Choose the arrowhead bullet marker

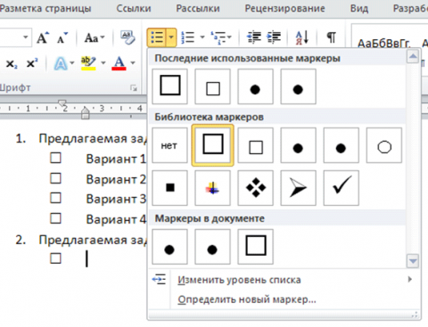click(298, 188)
